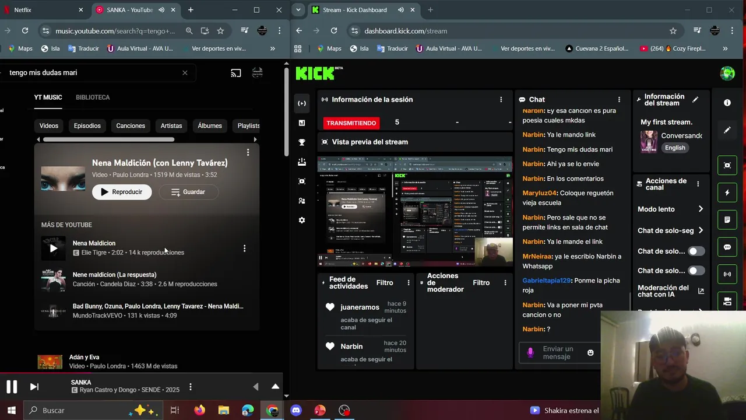Click the info circle icon on right rail

(727, 103)
